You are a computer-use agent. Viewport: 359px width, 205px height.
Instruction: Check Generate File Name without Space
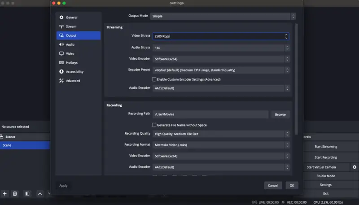[154, 125]
